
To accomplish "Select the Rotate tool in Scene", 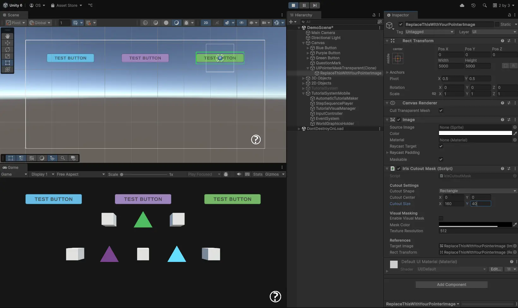I will click(8, 50).
